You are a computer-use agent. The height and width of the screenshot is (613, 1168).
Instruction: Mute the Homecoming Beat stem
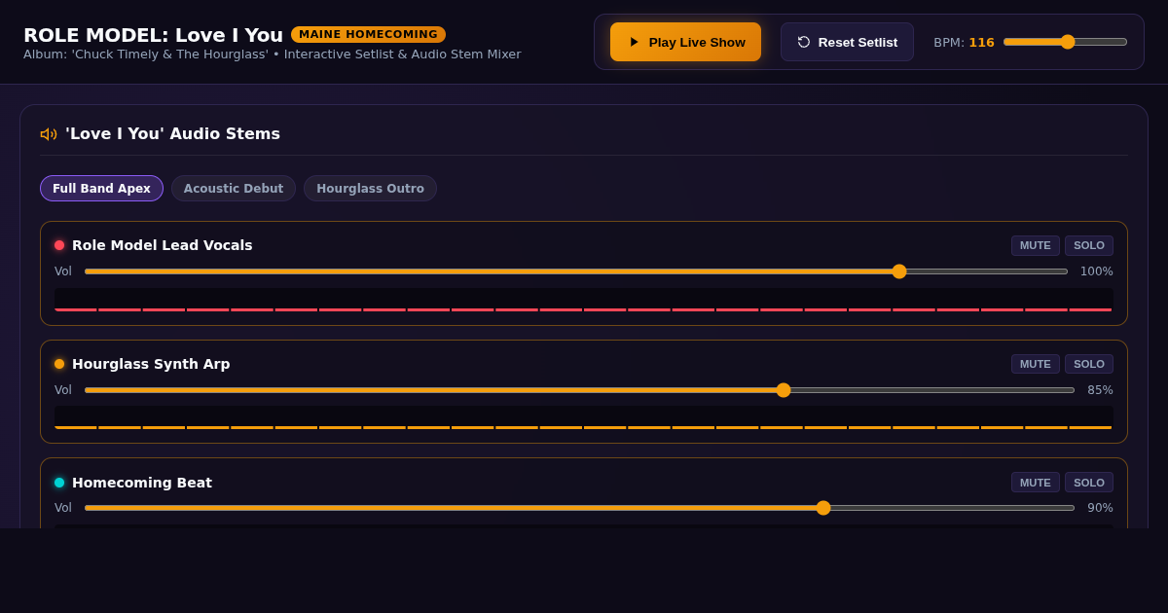[1036, 483]
